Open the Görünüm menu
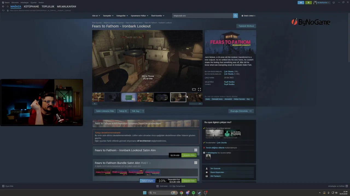Viewport: 350px width, 196px height. coord(15,2)
